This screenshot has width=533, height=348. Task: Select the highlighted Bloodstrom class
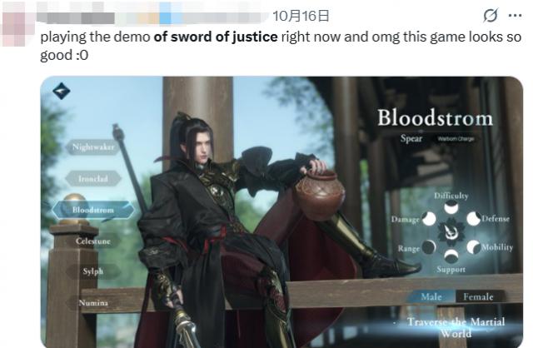[93, 210]
